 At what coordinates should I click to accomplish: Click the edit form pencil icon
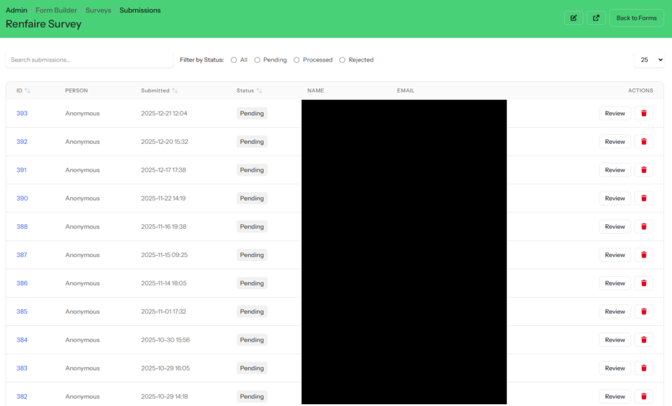pos(574,18)
